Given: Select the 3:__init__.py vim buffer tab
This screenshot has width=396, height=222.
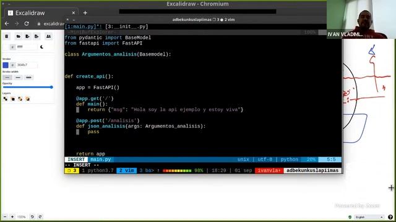Looking at the screenshot, I should click(126, 27).
